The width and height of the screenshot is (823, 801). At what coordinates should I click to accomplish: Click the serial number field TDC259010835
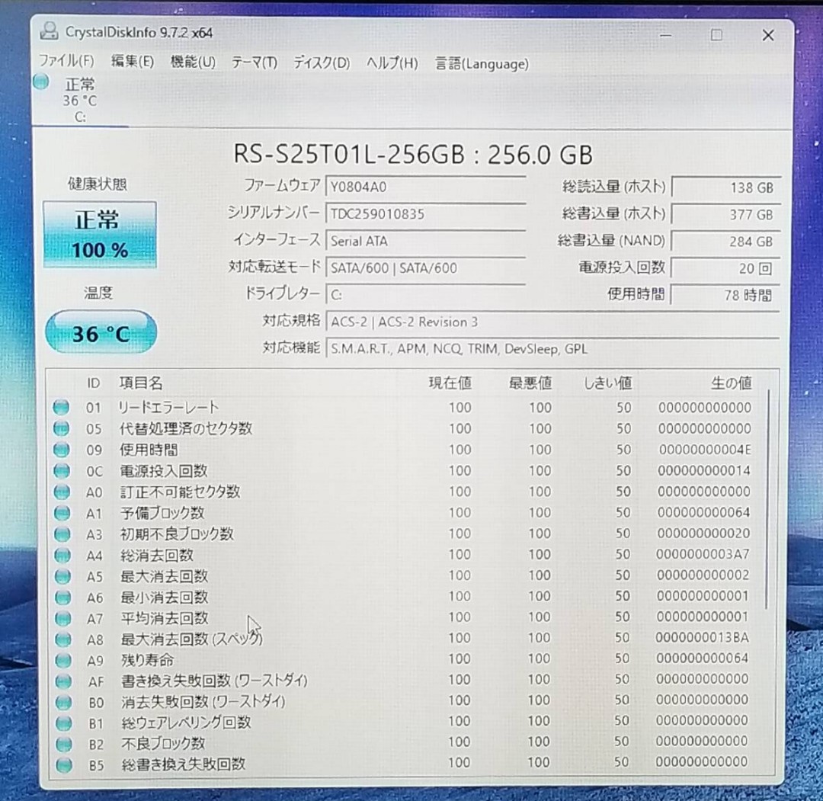tap(426, 214)
